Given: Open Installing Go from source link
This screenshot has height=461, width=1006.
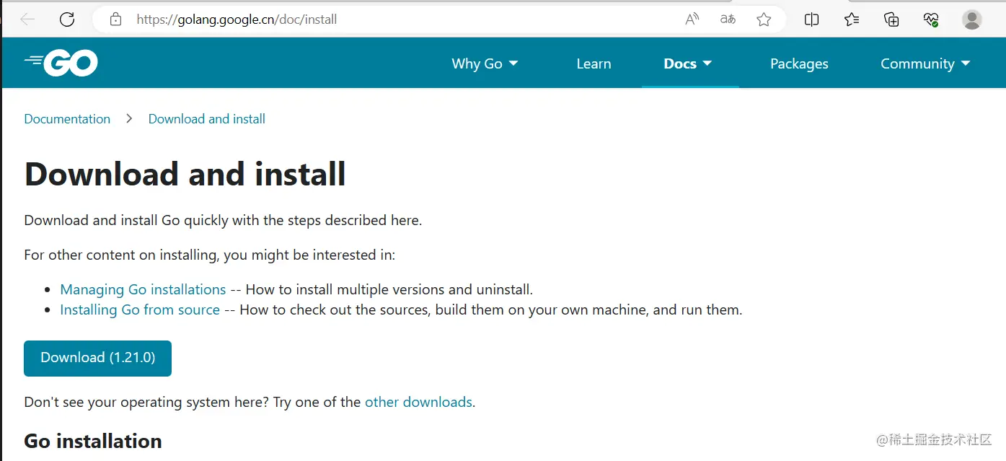Looking at the screenshot, I should 140,309.
